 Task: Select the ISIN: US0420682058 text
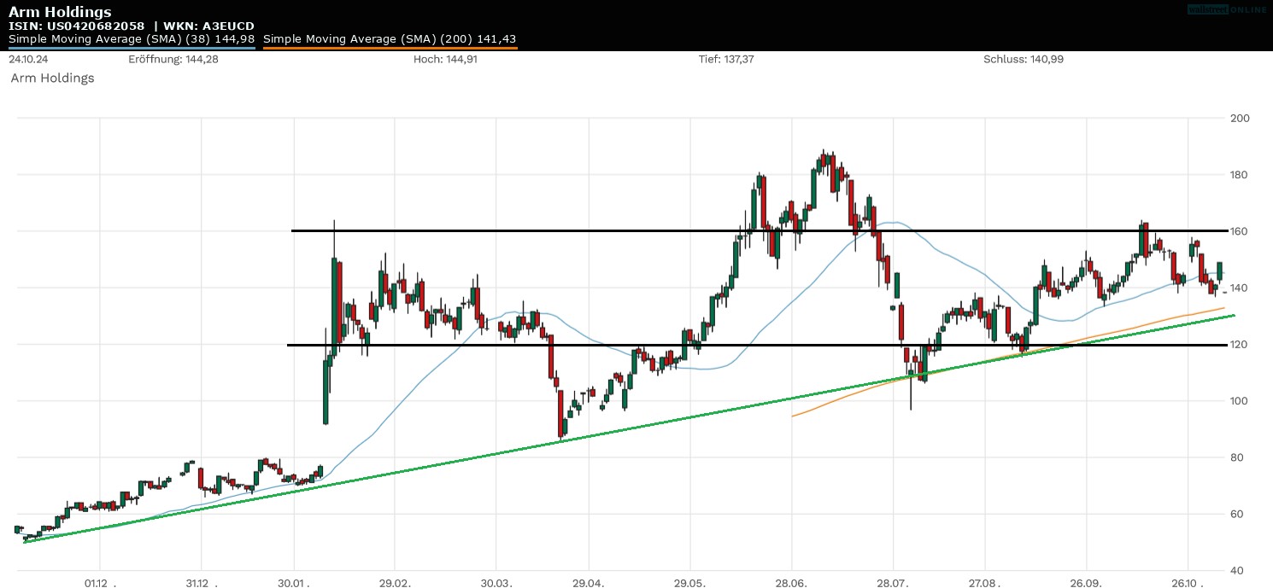[77, 26]
